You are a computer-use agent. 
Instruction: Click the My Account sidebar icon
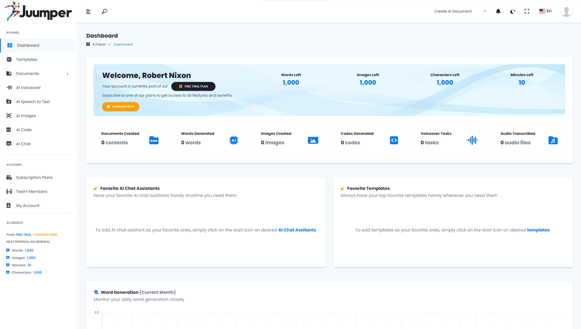click(x=9, y=206)
